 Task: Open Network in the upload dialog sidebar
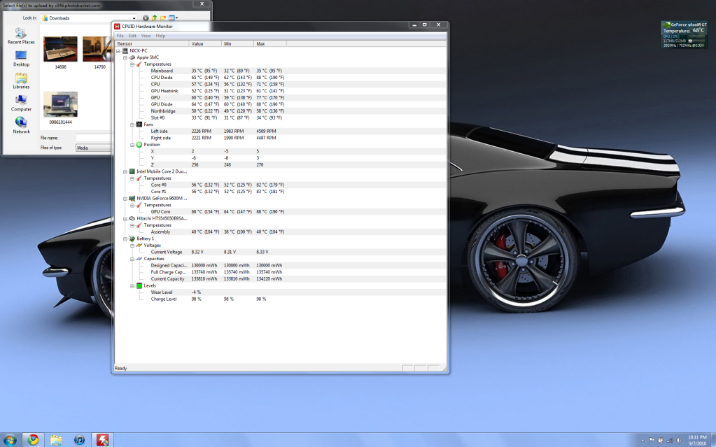tap(21, 125)
